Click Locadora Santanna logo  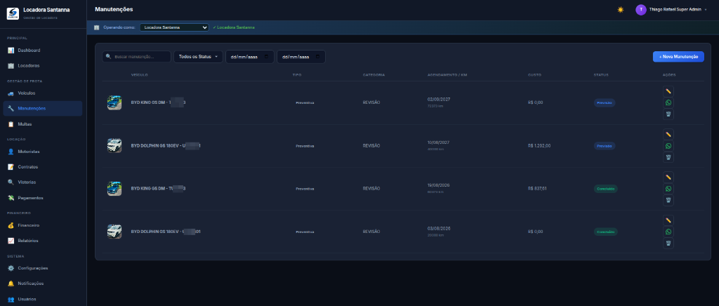point(13,13)
